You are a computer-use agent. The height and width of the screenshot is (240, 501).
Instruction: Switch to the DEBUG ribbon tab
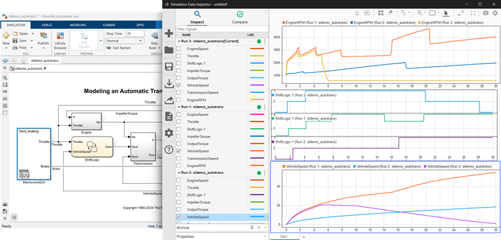pos(47,25)
